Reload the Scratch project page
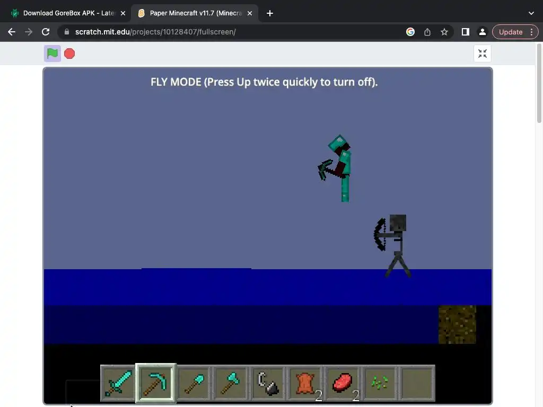Screen dimensions: 543x407 click(46, 32)
